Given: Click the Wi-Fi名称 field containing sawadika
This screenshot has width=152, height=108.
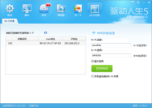Looking at the screenshot, I should point(111,45).
